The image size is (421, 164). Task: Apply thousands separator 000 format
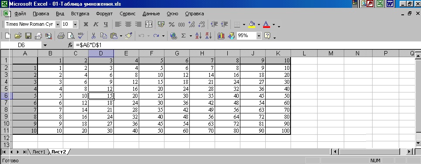[x=181, y=24]
